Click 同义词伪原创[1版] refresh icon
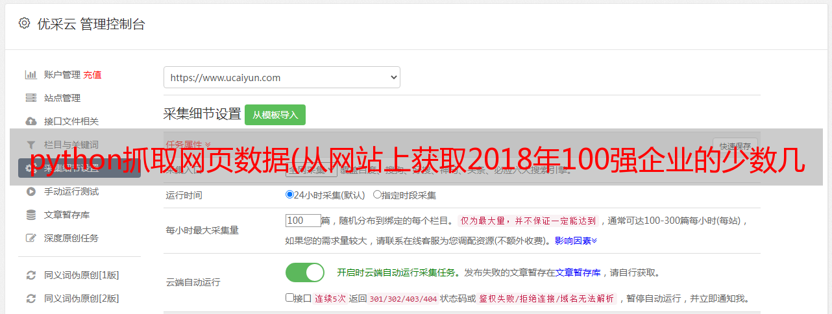 [31, 275]
